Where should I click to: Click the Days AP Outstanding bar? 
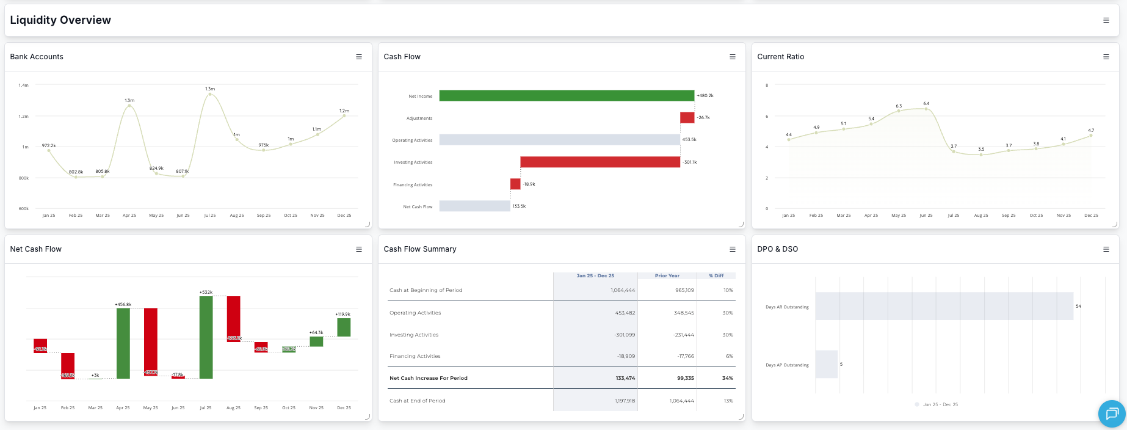pyautogui.click(x=827, y=364)
